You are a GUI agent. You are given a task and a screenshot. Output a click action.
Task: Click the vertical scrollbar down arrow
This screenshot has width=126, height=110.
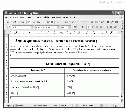click(122, 93)
